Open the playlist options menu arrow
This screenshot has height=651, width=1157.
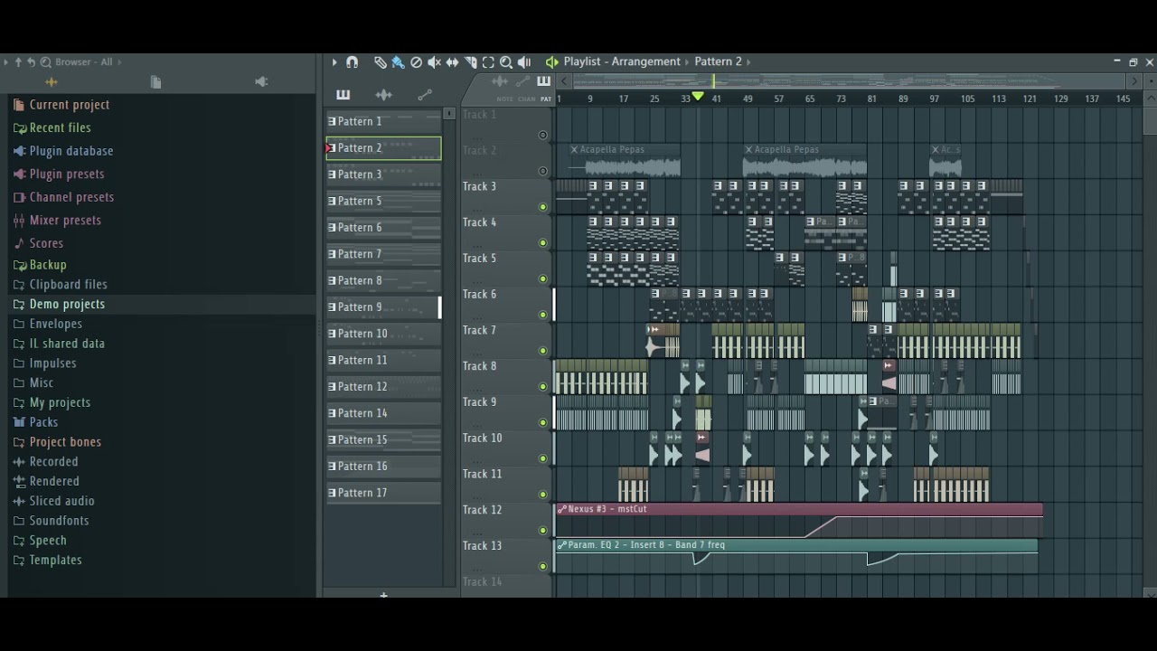[334, 61]
